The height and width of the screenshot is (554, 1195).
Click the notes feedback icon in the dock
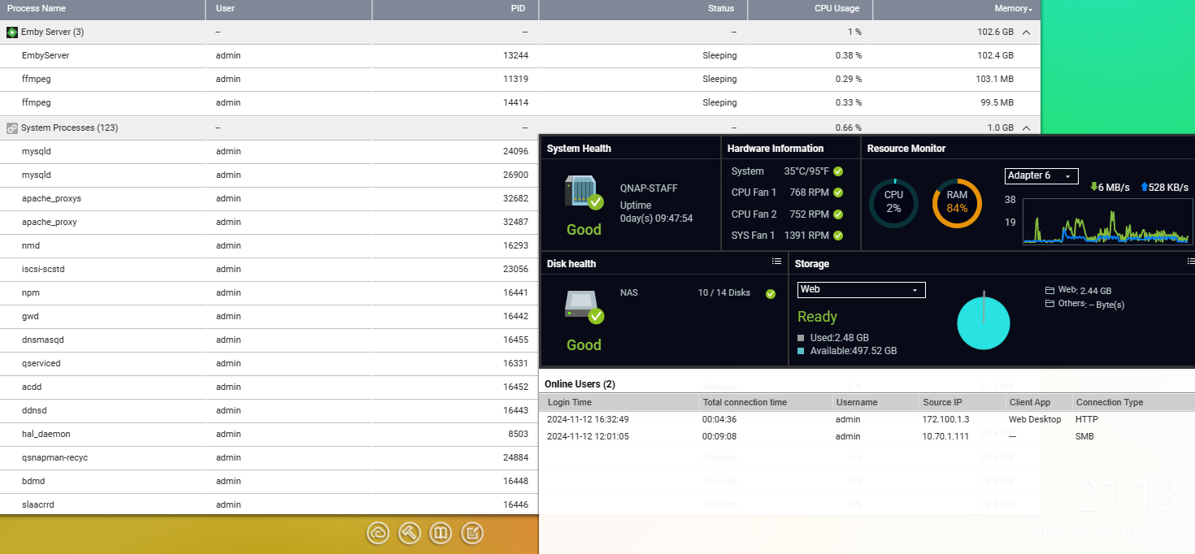point(472,533)
